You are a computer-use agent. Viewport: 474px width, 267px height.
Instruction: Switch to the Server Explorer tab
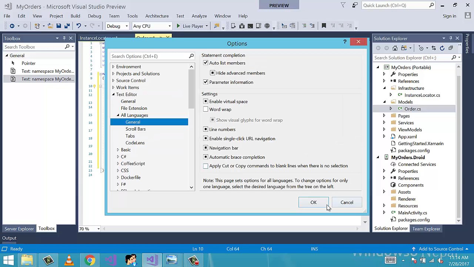tap(19, 229)
